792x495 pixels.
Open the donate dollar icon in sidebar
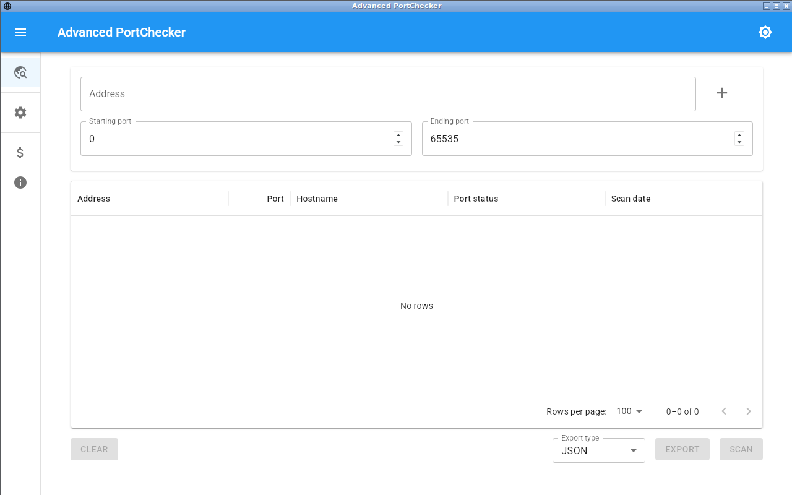pos(20,153)
